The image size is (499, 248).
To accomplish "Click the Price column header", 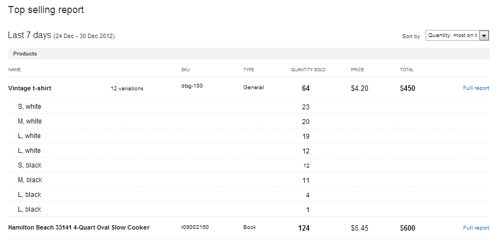I will click(358, 70).
